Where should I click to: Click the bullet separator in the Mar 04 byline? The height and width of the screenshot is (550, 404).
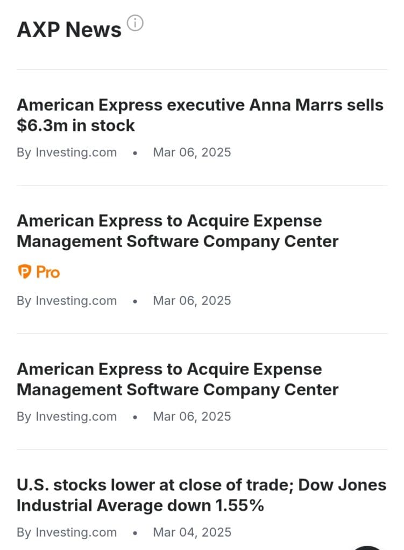coord(135,533)
